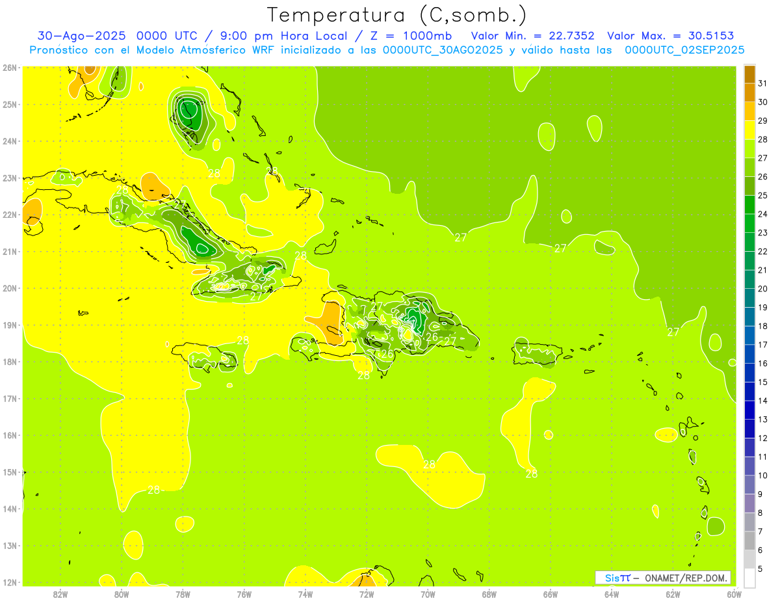The width and height of the screenshot is (780, 603).
Task: Select the longitude label "78W"
Action: click(x=183, y=593)
